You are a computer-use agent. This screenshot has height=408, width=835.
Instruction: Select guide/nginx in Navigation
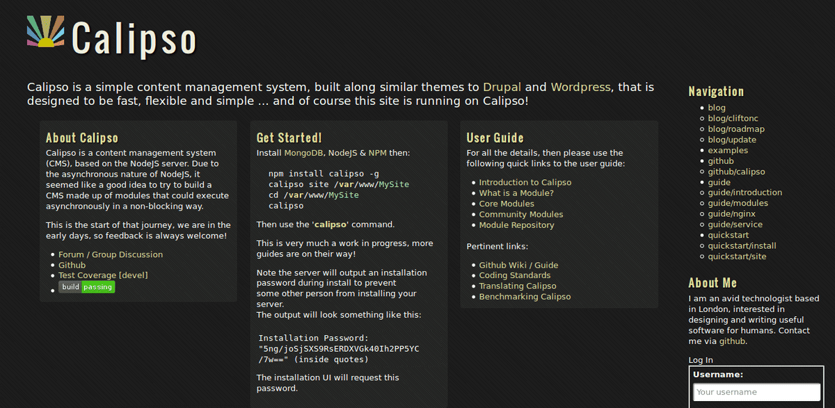pos(731,214)
